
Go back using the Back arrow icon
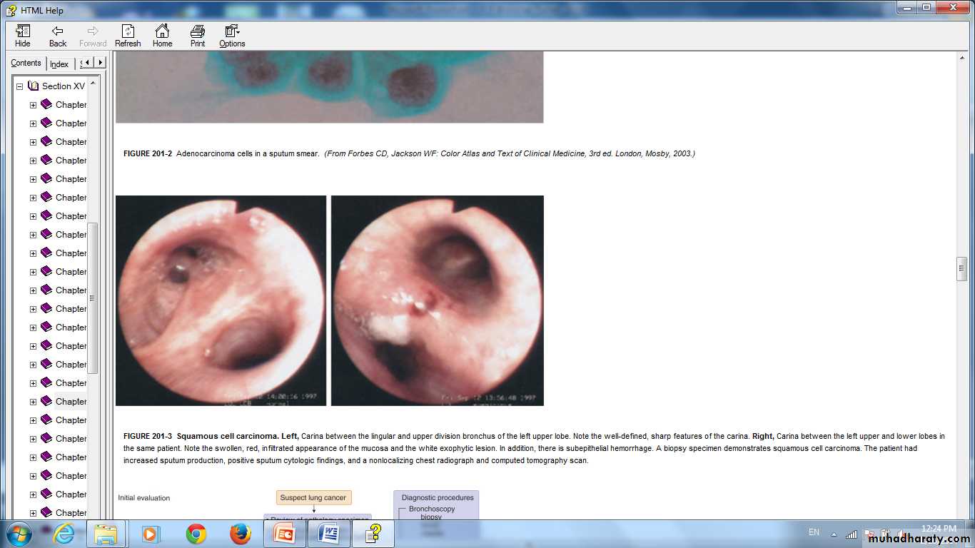tap(58, 36)
